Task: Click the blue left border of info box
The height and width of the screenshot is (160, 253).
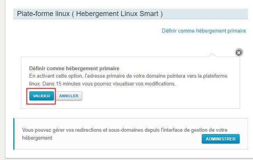Action: coord(14,134)
